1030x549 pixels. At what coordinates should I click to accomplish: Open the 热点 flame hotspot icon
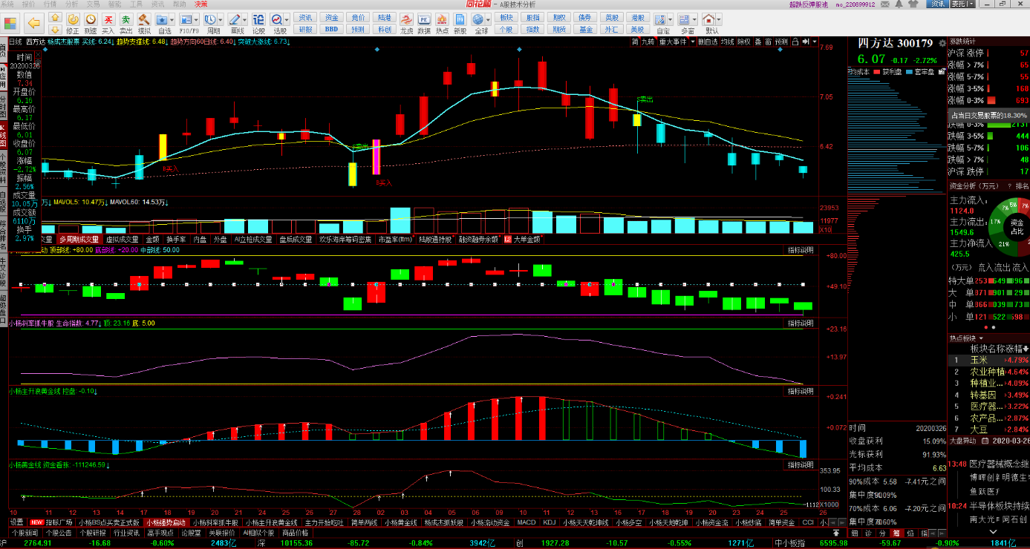pos(442,19)
